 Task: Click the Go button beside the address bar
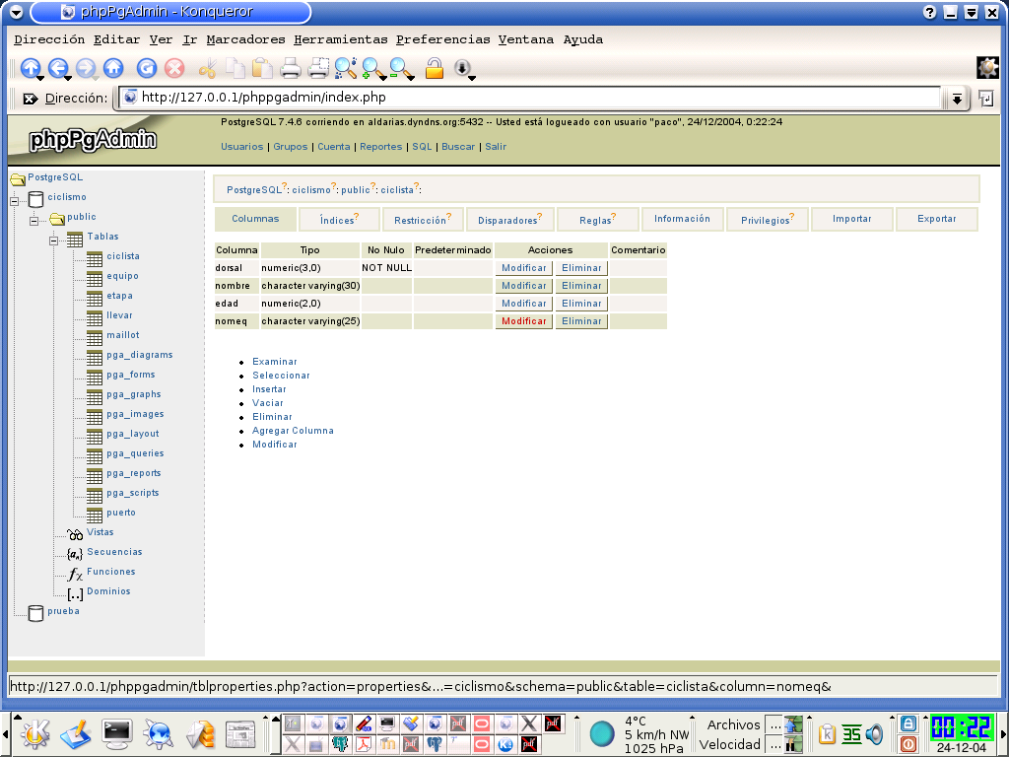pyautogui.click(x=985, y=98)
